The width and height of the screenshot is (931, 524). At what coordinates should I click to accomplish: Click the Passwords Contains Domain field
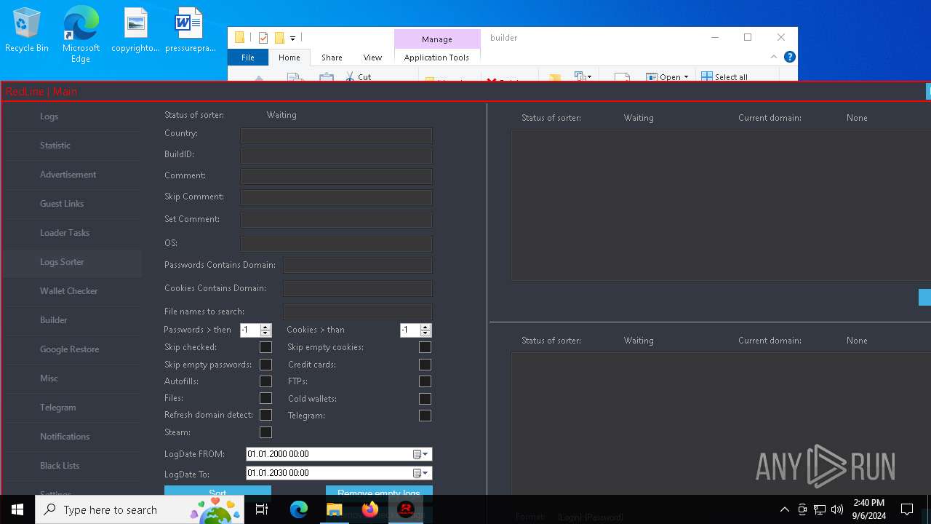tap(358, 265)
